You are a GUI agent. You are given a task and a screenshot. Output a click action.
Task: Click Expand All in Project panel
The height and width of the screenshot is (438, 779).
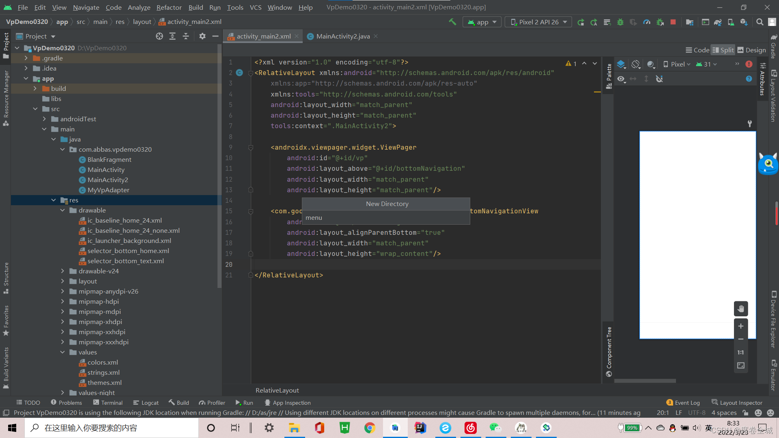(172, 36)
